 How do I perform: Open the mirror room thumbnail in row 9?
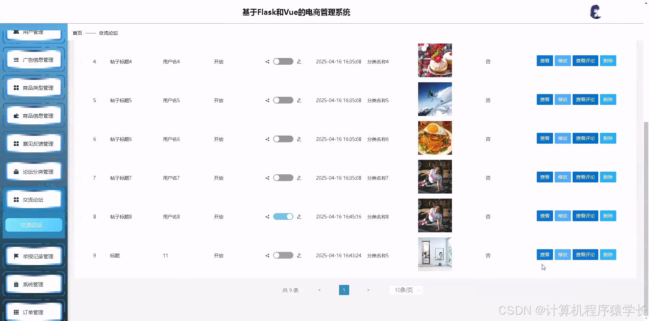tap(435, 254)
